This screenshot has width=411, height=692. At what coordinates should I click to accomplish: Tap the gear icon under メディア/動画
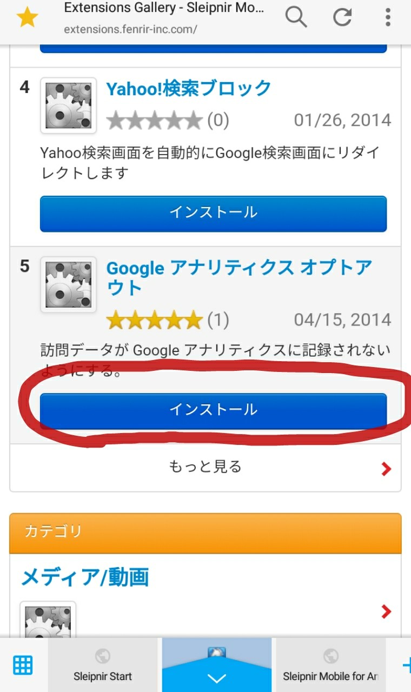pyautogui.click(x=48, y=619)
